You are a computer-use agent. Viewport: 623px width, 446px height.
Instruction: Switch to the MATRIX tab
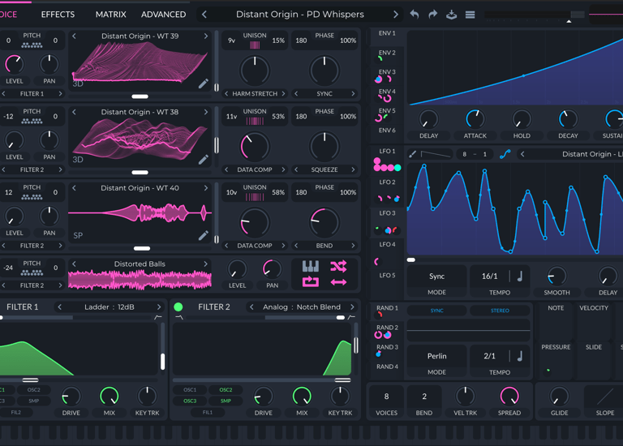[x=110, y=15]
